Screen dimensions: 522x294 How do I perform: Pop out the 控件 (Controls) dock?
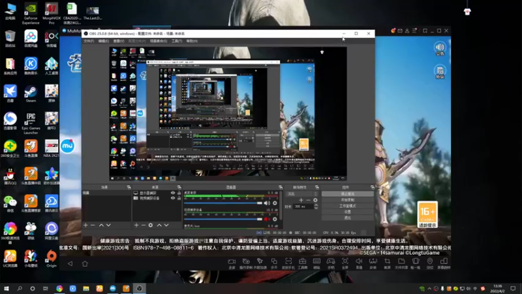coord(372,188)
